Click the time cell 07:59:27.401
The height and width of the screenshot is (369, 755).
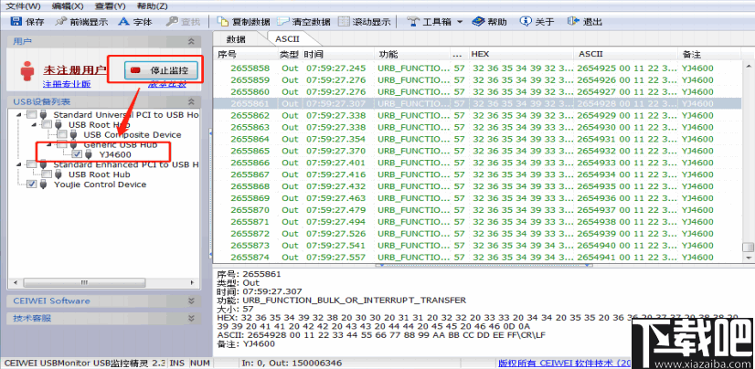tap(336, 163)
